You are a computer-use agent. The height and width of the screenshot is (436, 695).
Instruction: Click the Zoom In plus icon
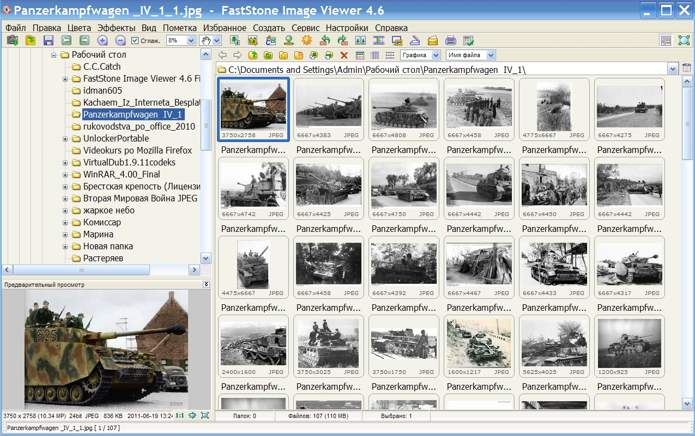[102, 40]
